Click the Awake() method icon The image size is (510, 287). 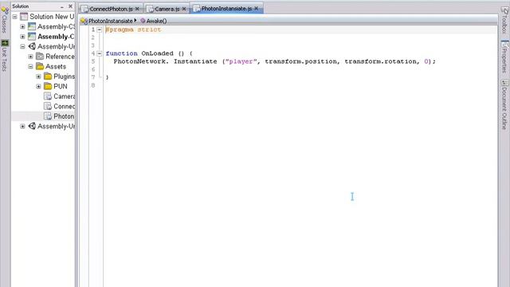pos(143,21)
